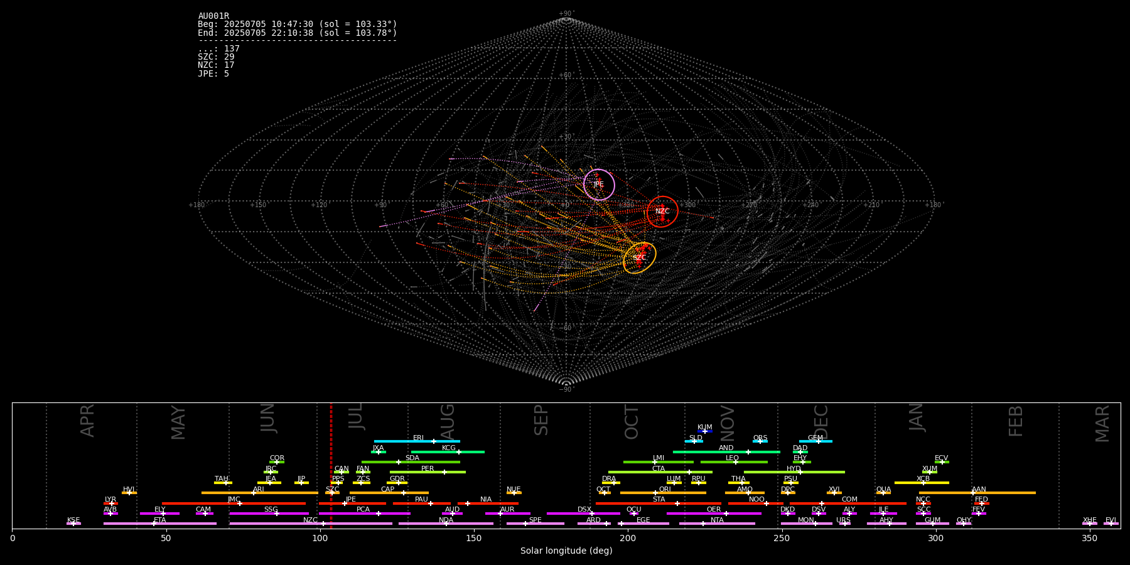Image resolution: width=1130 pixels, height=565 pixels.
Task: Click the green AND shower bar
Action: [x=726, y=452]
